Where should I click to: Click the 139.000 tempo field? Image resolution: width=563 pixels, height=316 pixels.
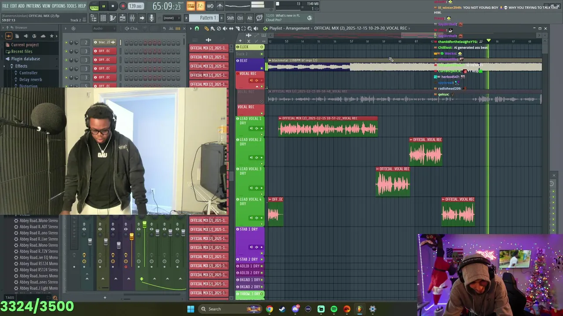point(135,6)
